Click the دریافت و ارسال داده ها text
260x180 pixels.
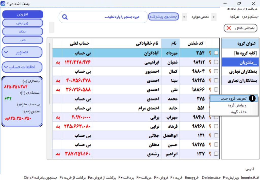[x=242, y=9]
